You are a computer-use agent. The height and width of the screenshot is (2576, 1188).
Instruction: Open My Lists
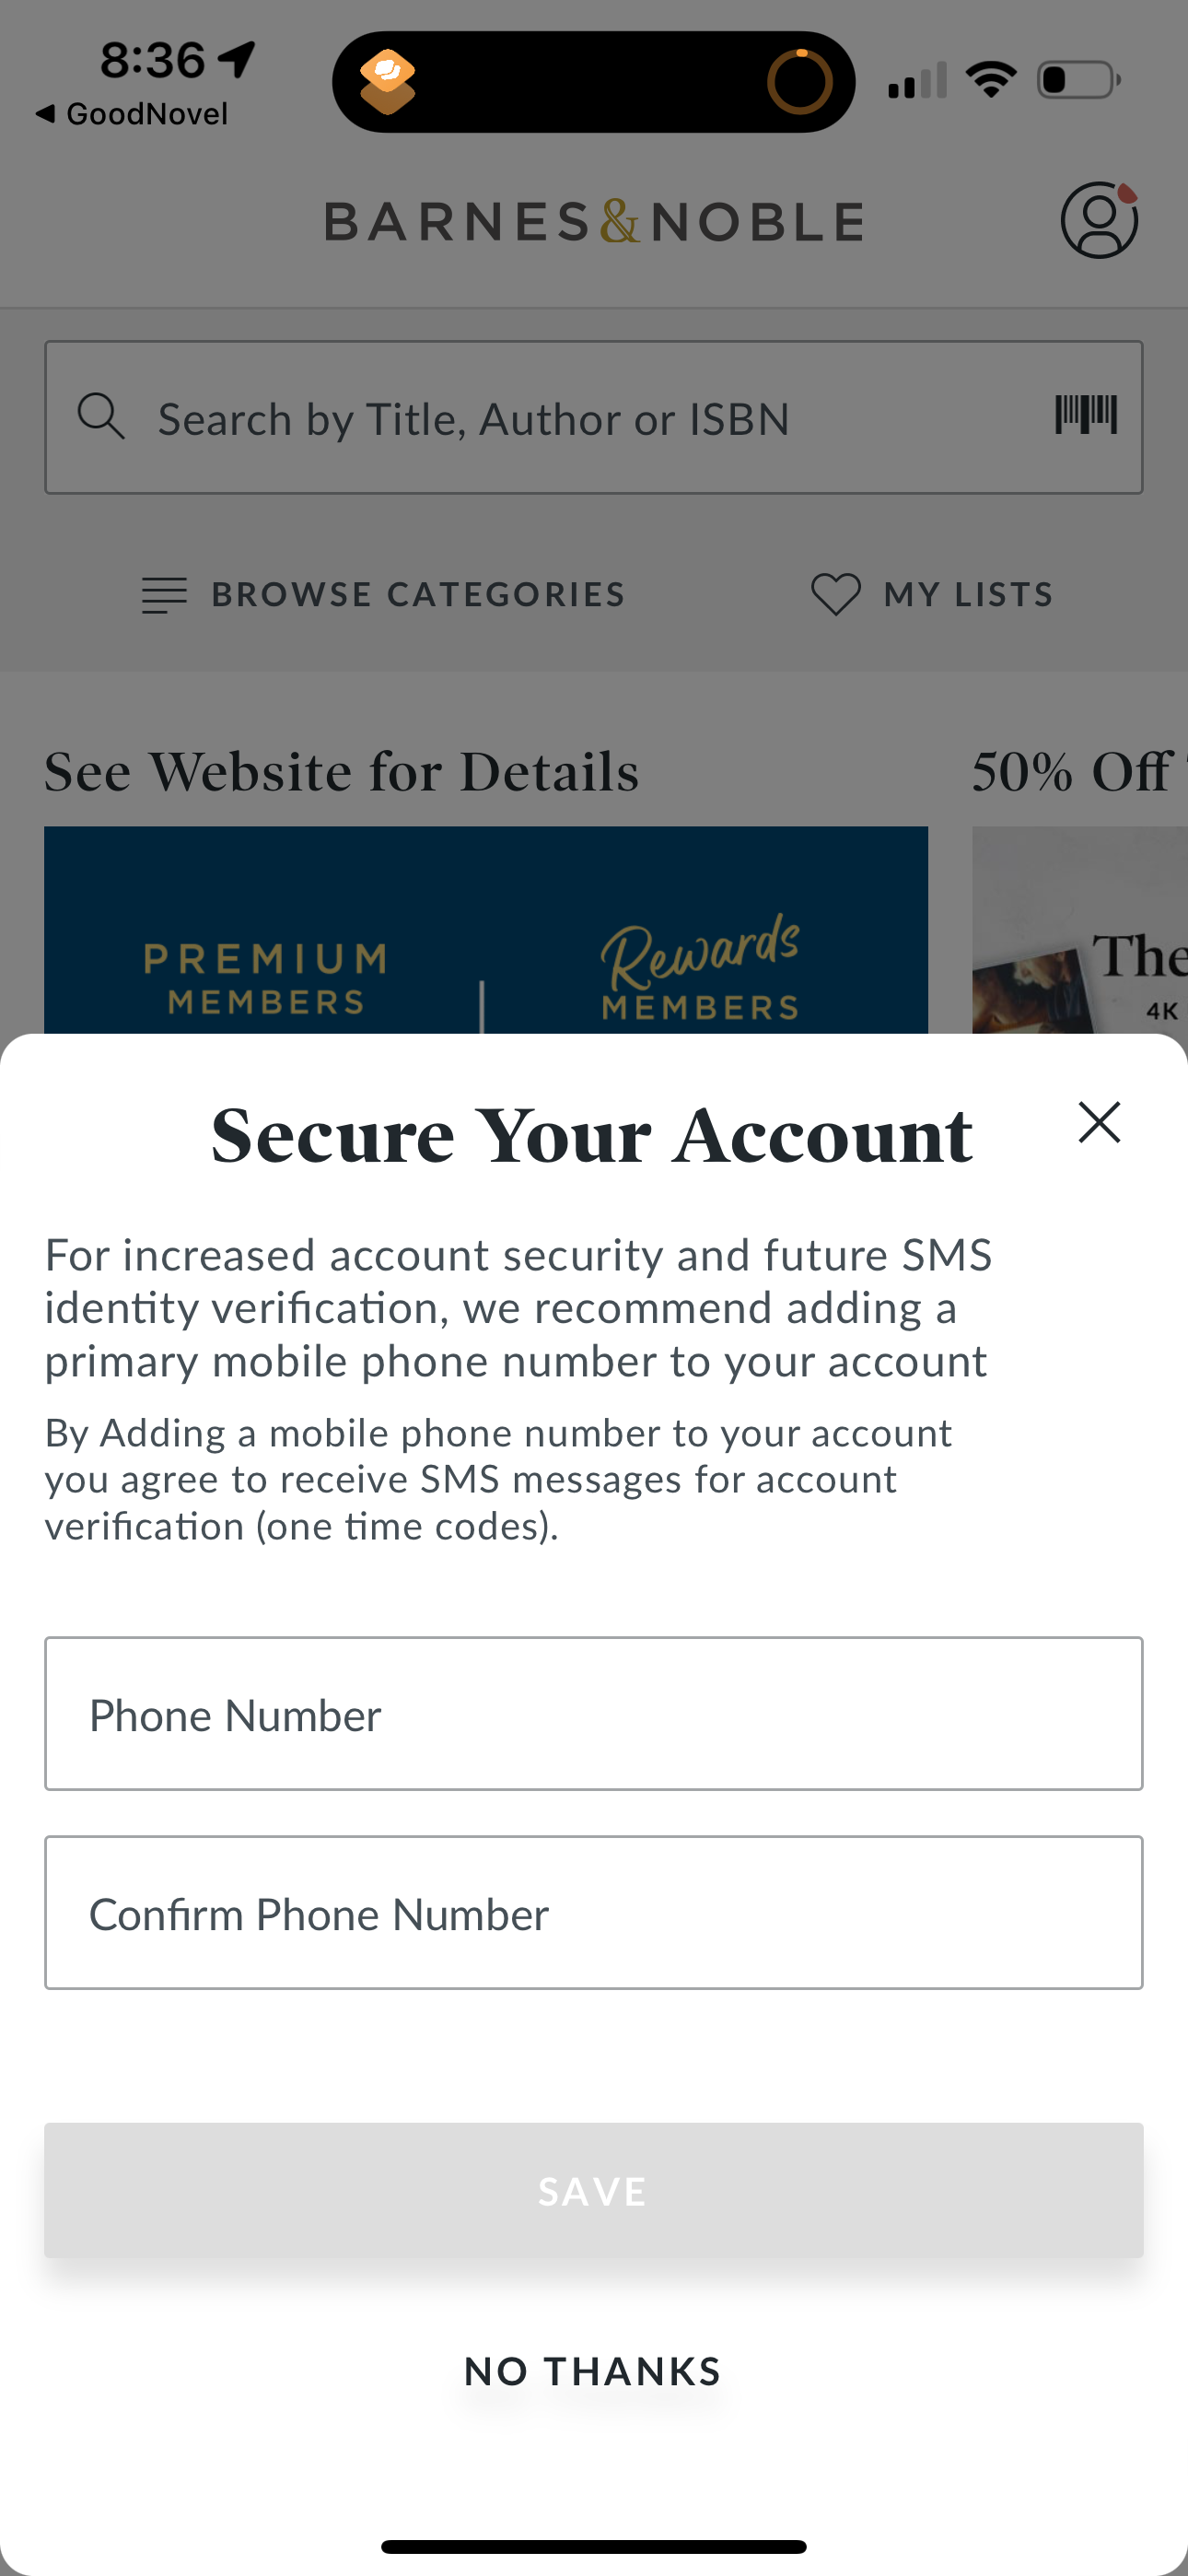click(968, 595)
